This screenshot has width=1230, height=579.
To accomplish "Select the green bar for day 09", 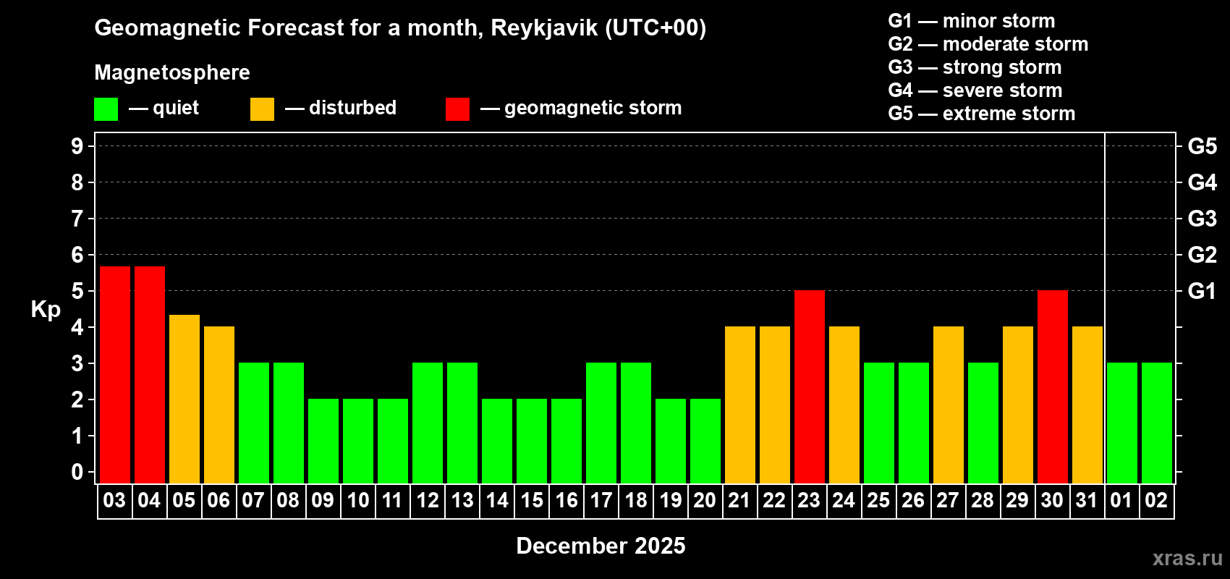I will tap(323, 441).
